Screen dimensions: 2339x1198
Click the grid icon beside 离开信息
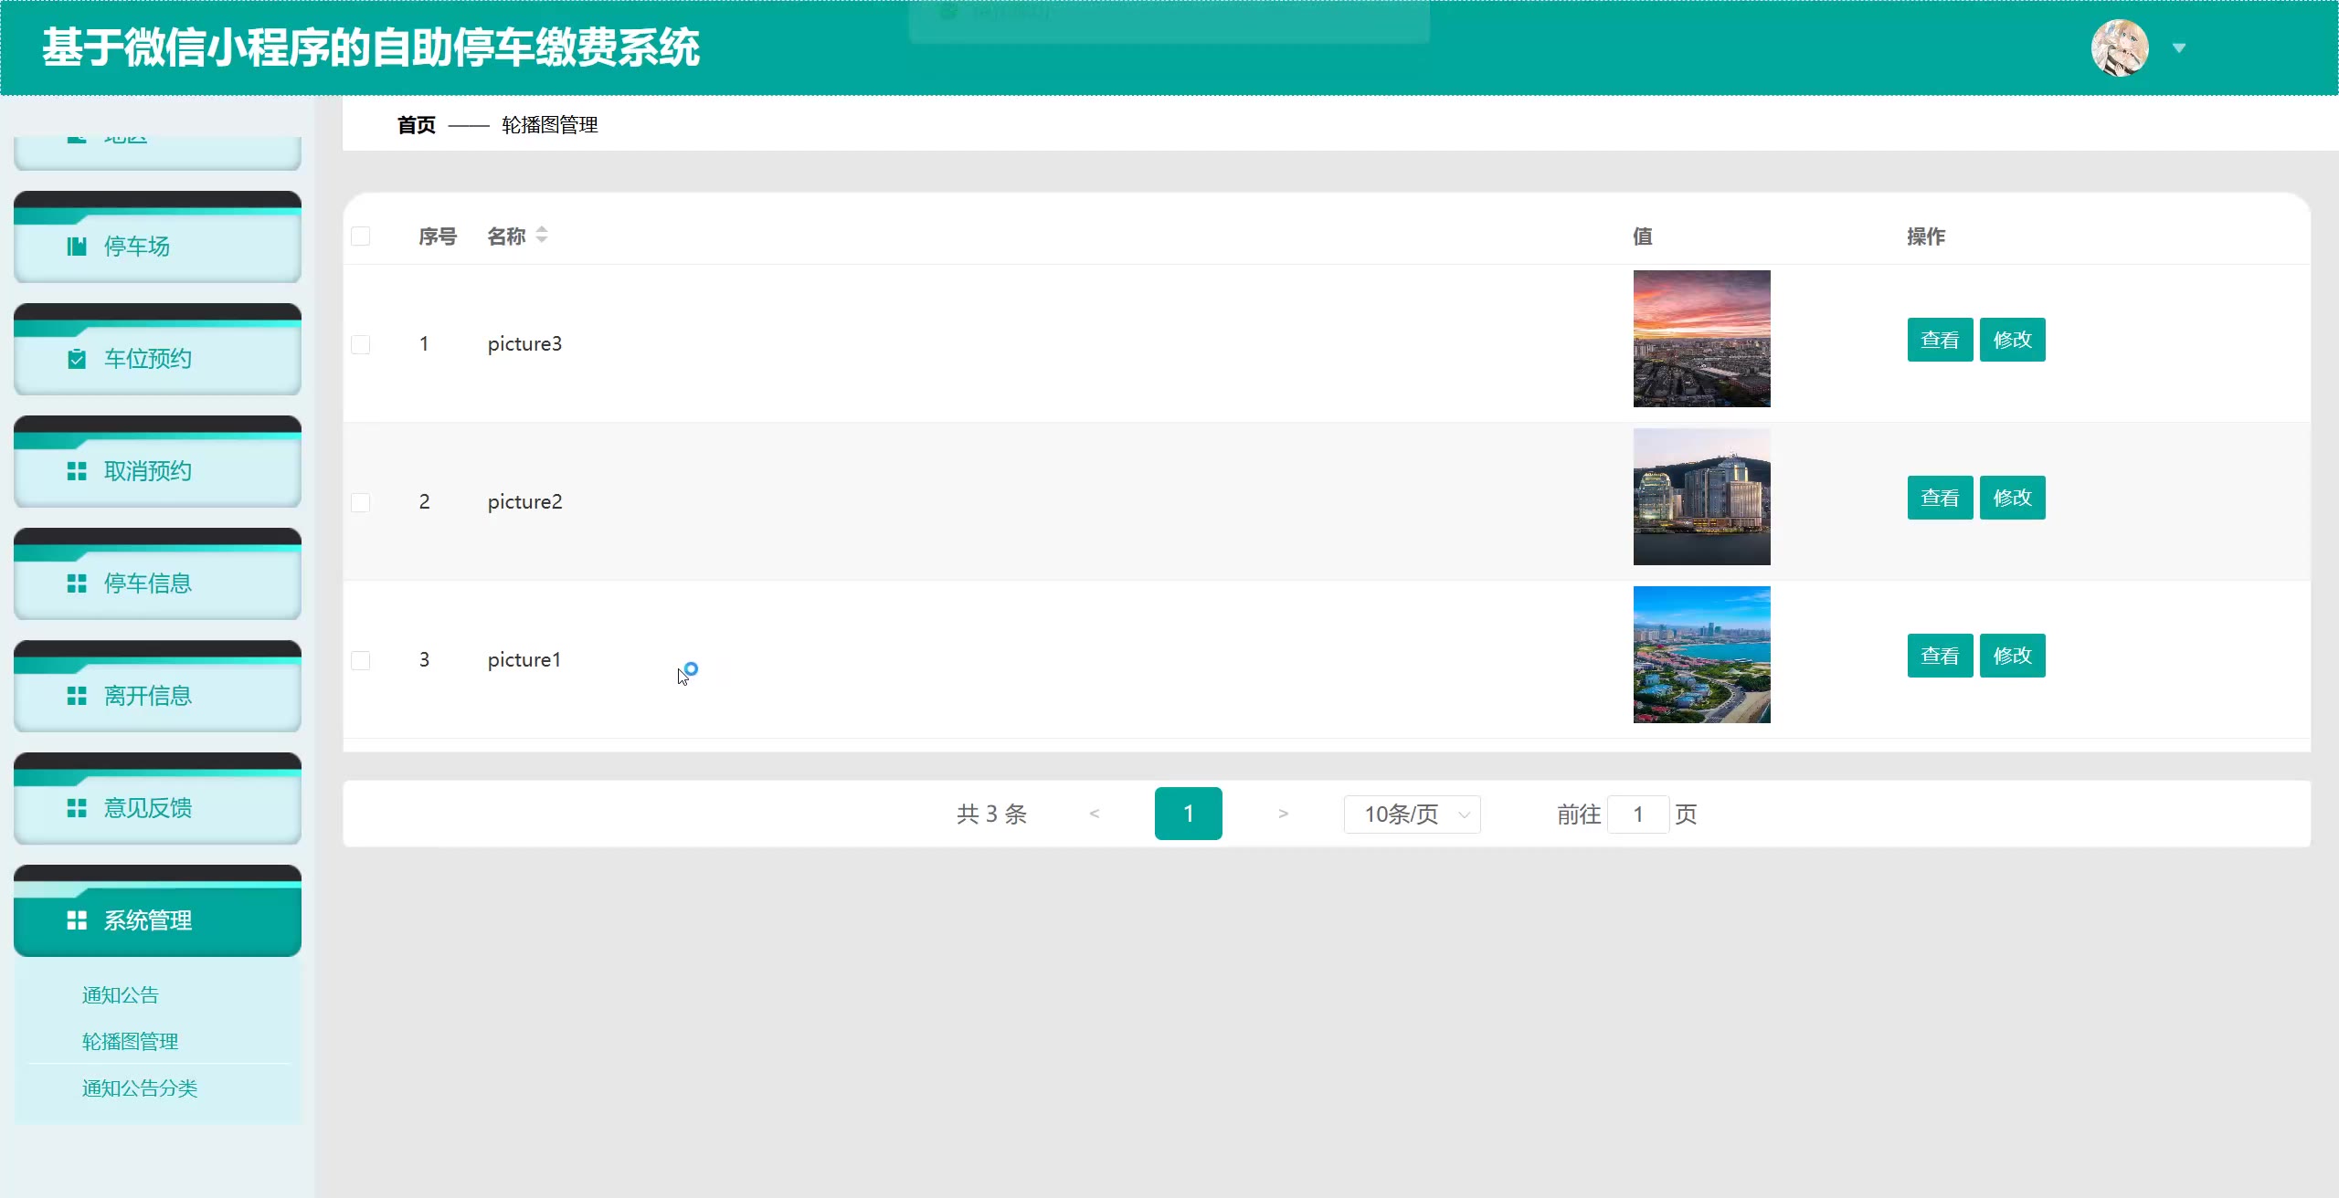tap(77, 696)
